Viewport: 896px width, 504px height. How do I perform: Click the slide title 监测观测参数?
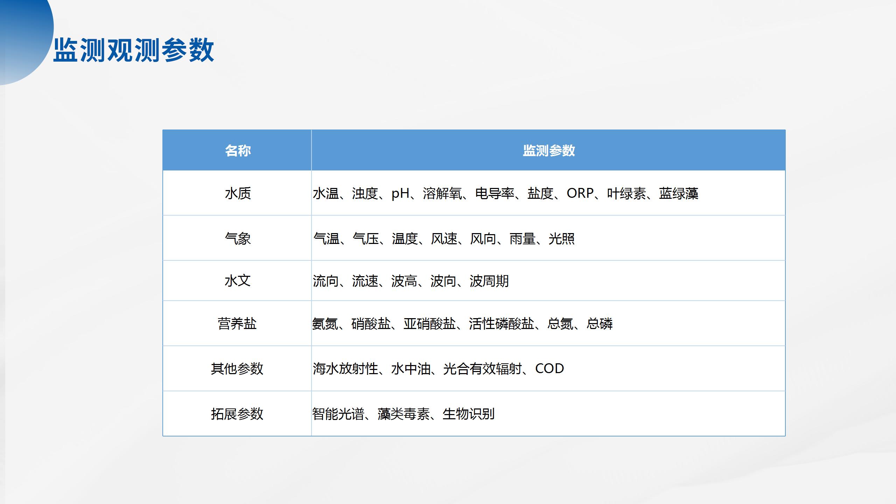[133, 50]
